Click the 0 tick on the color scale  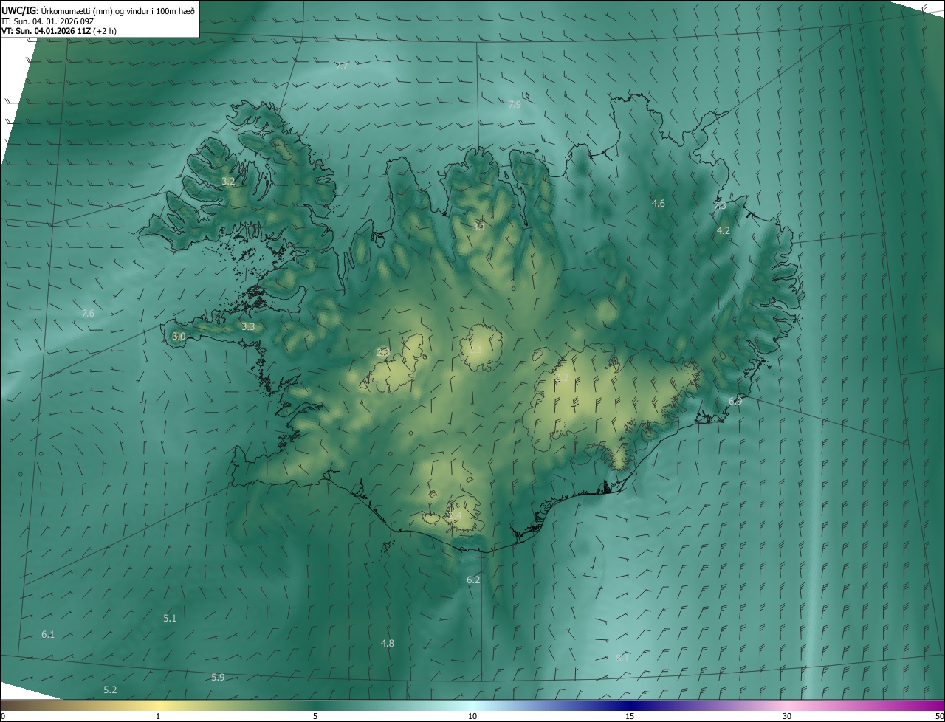3,717
